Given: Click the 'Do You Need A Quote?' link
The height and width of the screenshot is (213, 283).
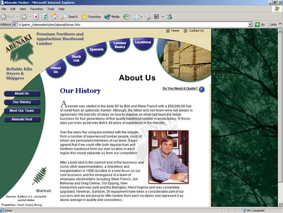Looking at the screenshot, I should (x=180, y=88).
